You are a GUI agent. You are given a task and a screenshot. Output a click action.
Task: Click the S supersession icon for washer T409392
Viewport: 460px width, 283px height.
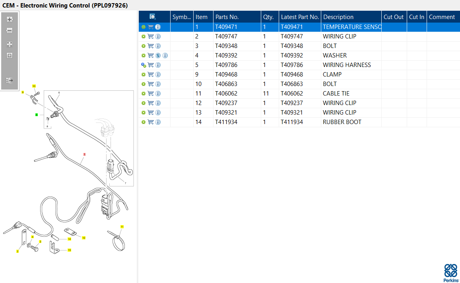(158, 55)
